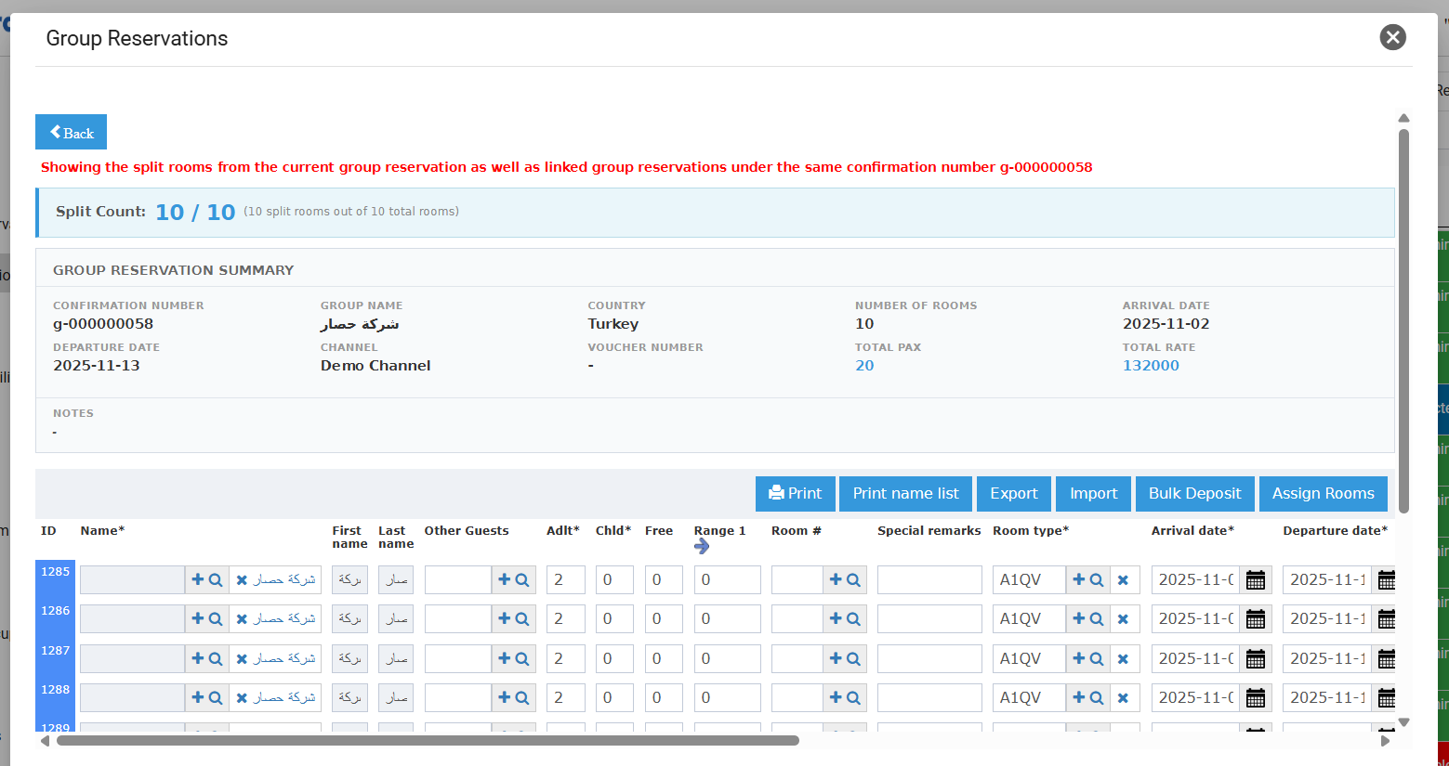Focus the Adlt field in row 1285

566,580
